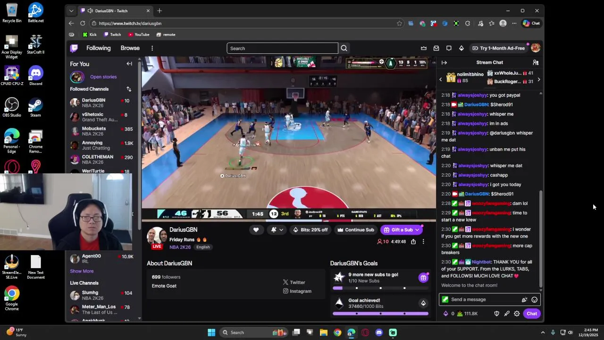
Task: Click the new subs goal progress bar
Action: tap(380, 288)
